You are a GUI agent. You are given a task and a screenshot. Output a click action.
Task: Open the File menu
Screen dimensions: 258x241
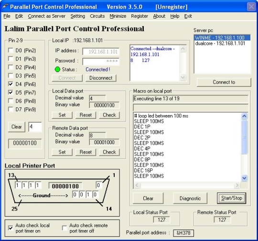point(7,16)
